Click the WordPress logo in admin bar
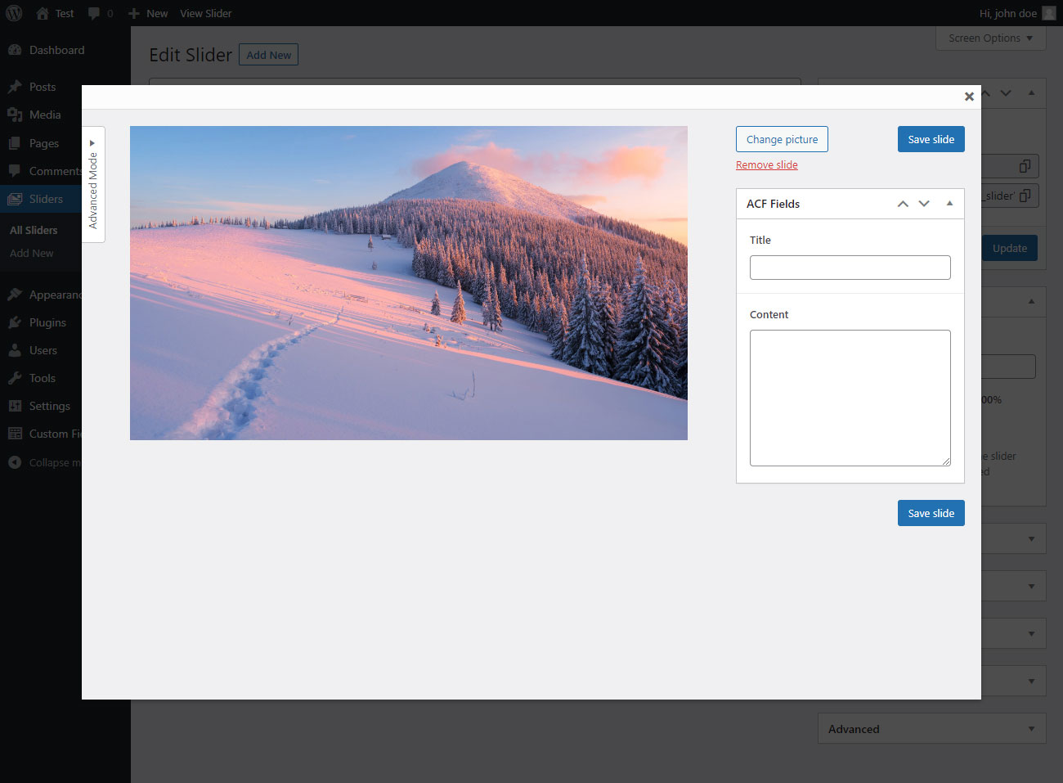 point(14,13)
